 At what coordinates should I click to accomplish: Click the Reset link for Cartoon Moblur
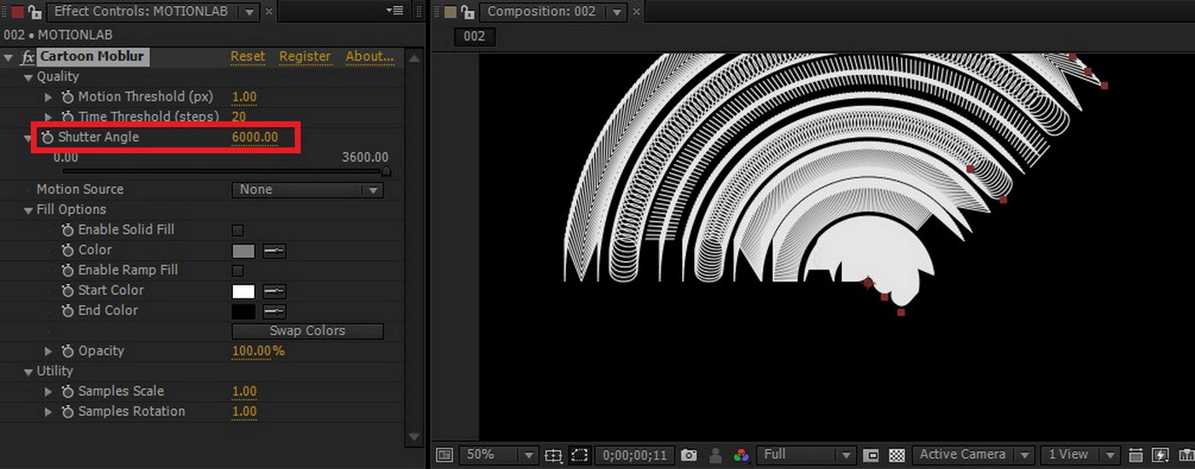click(x=248, y=56)
